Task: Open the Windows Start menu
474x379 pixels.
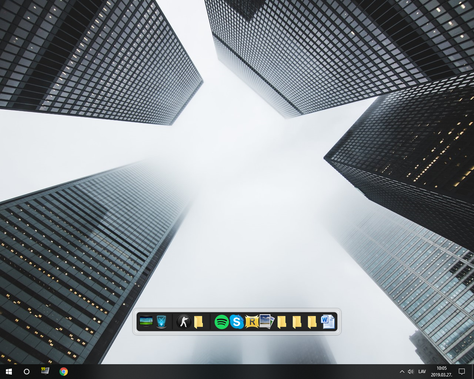Action: (x=9, y=371)
